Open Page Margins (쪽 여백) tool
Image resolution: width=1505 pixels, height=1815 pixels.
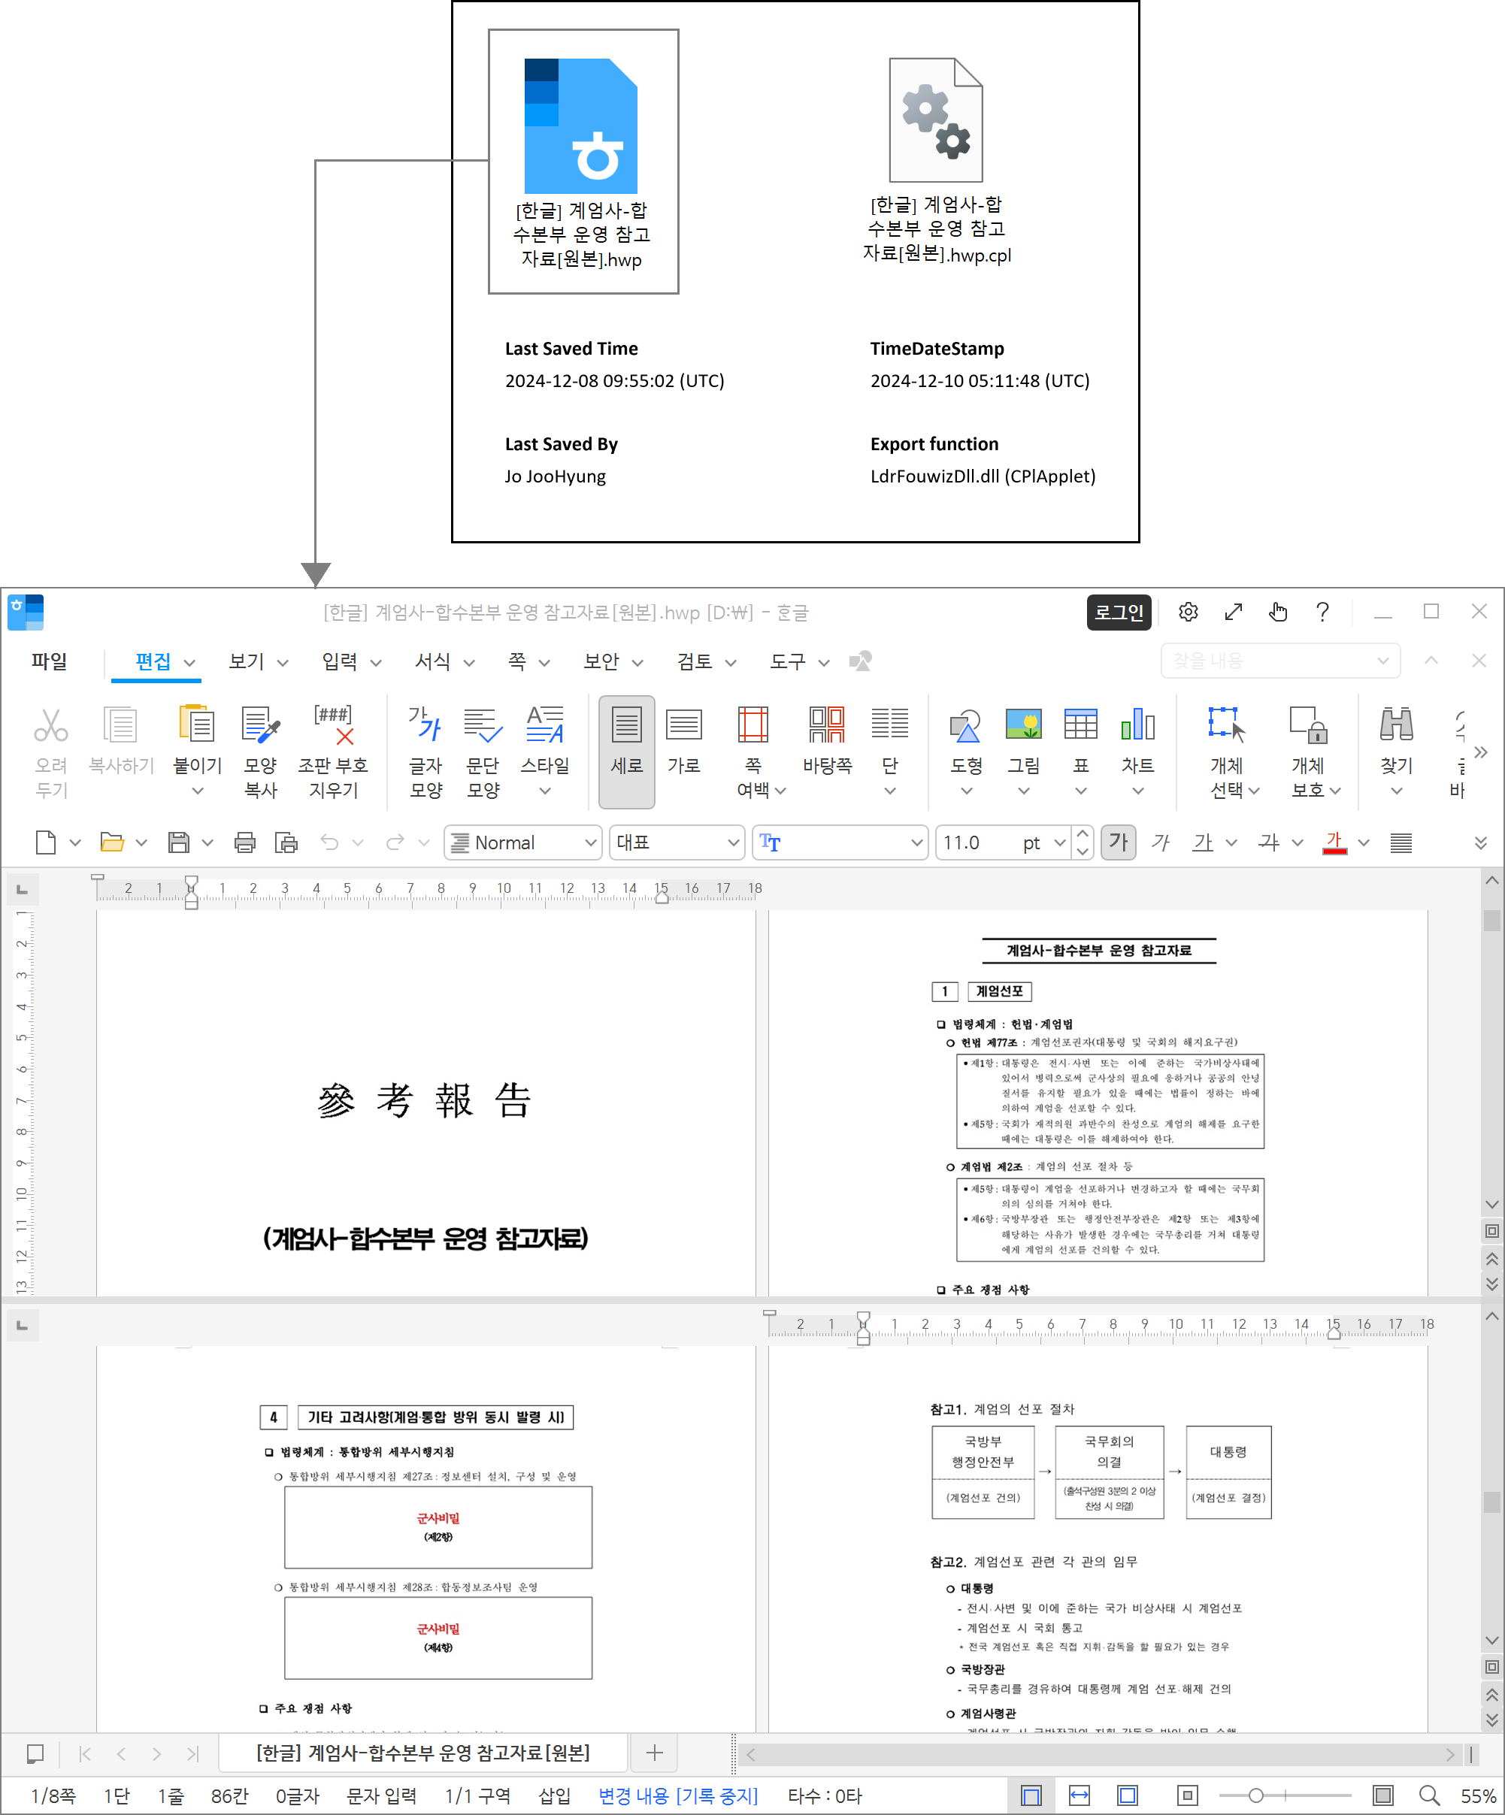coord(753,725)
